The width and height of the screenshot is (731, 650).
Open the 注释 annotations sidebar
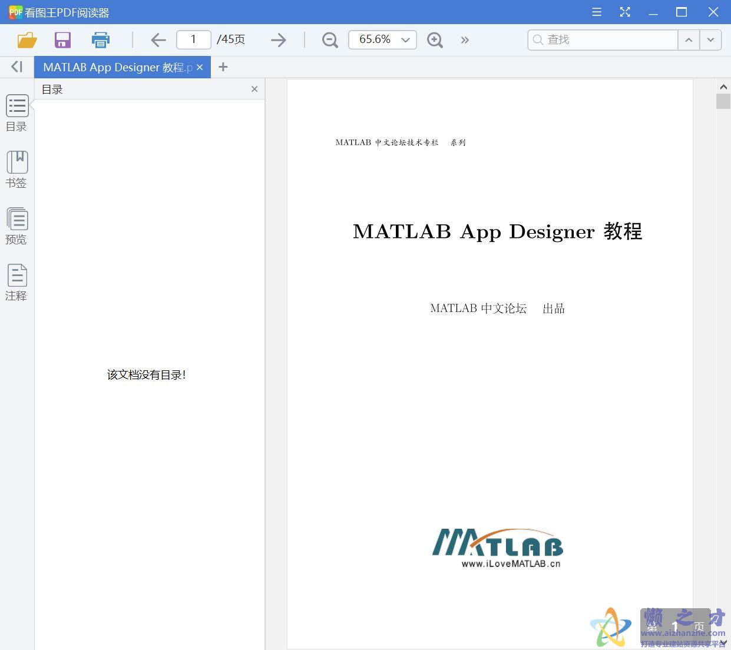coord(16,283)
